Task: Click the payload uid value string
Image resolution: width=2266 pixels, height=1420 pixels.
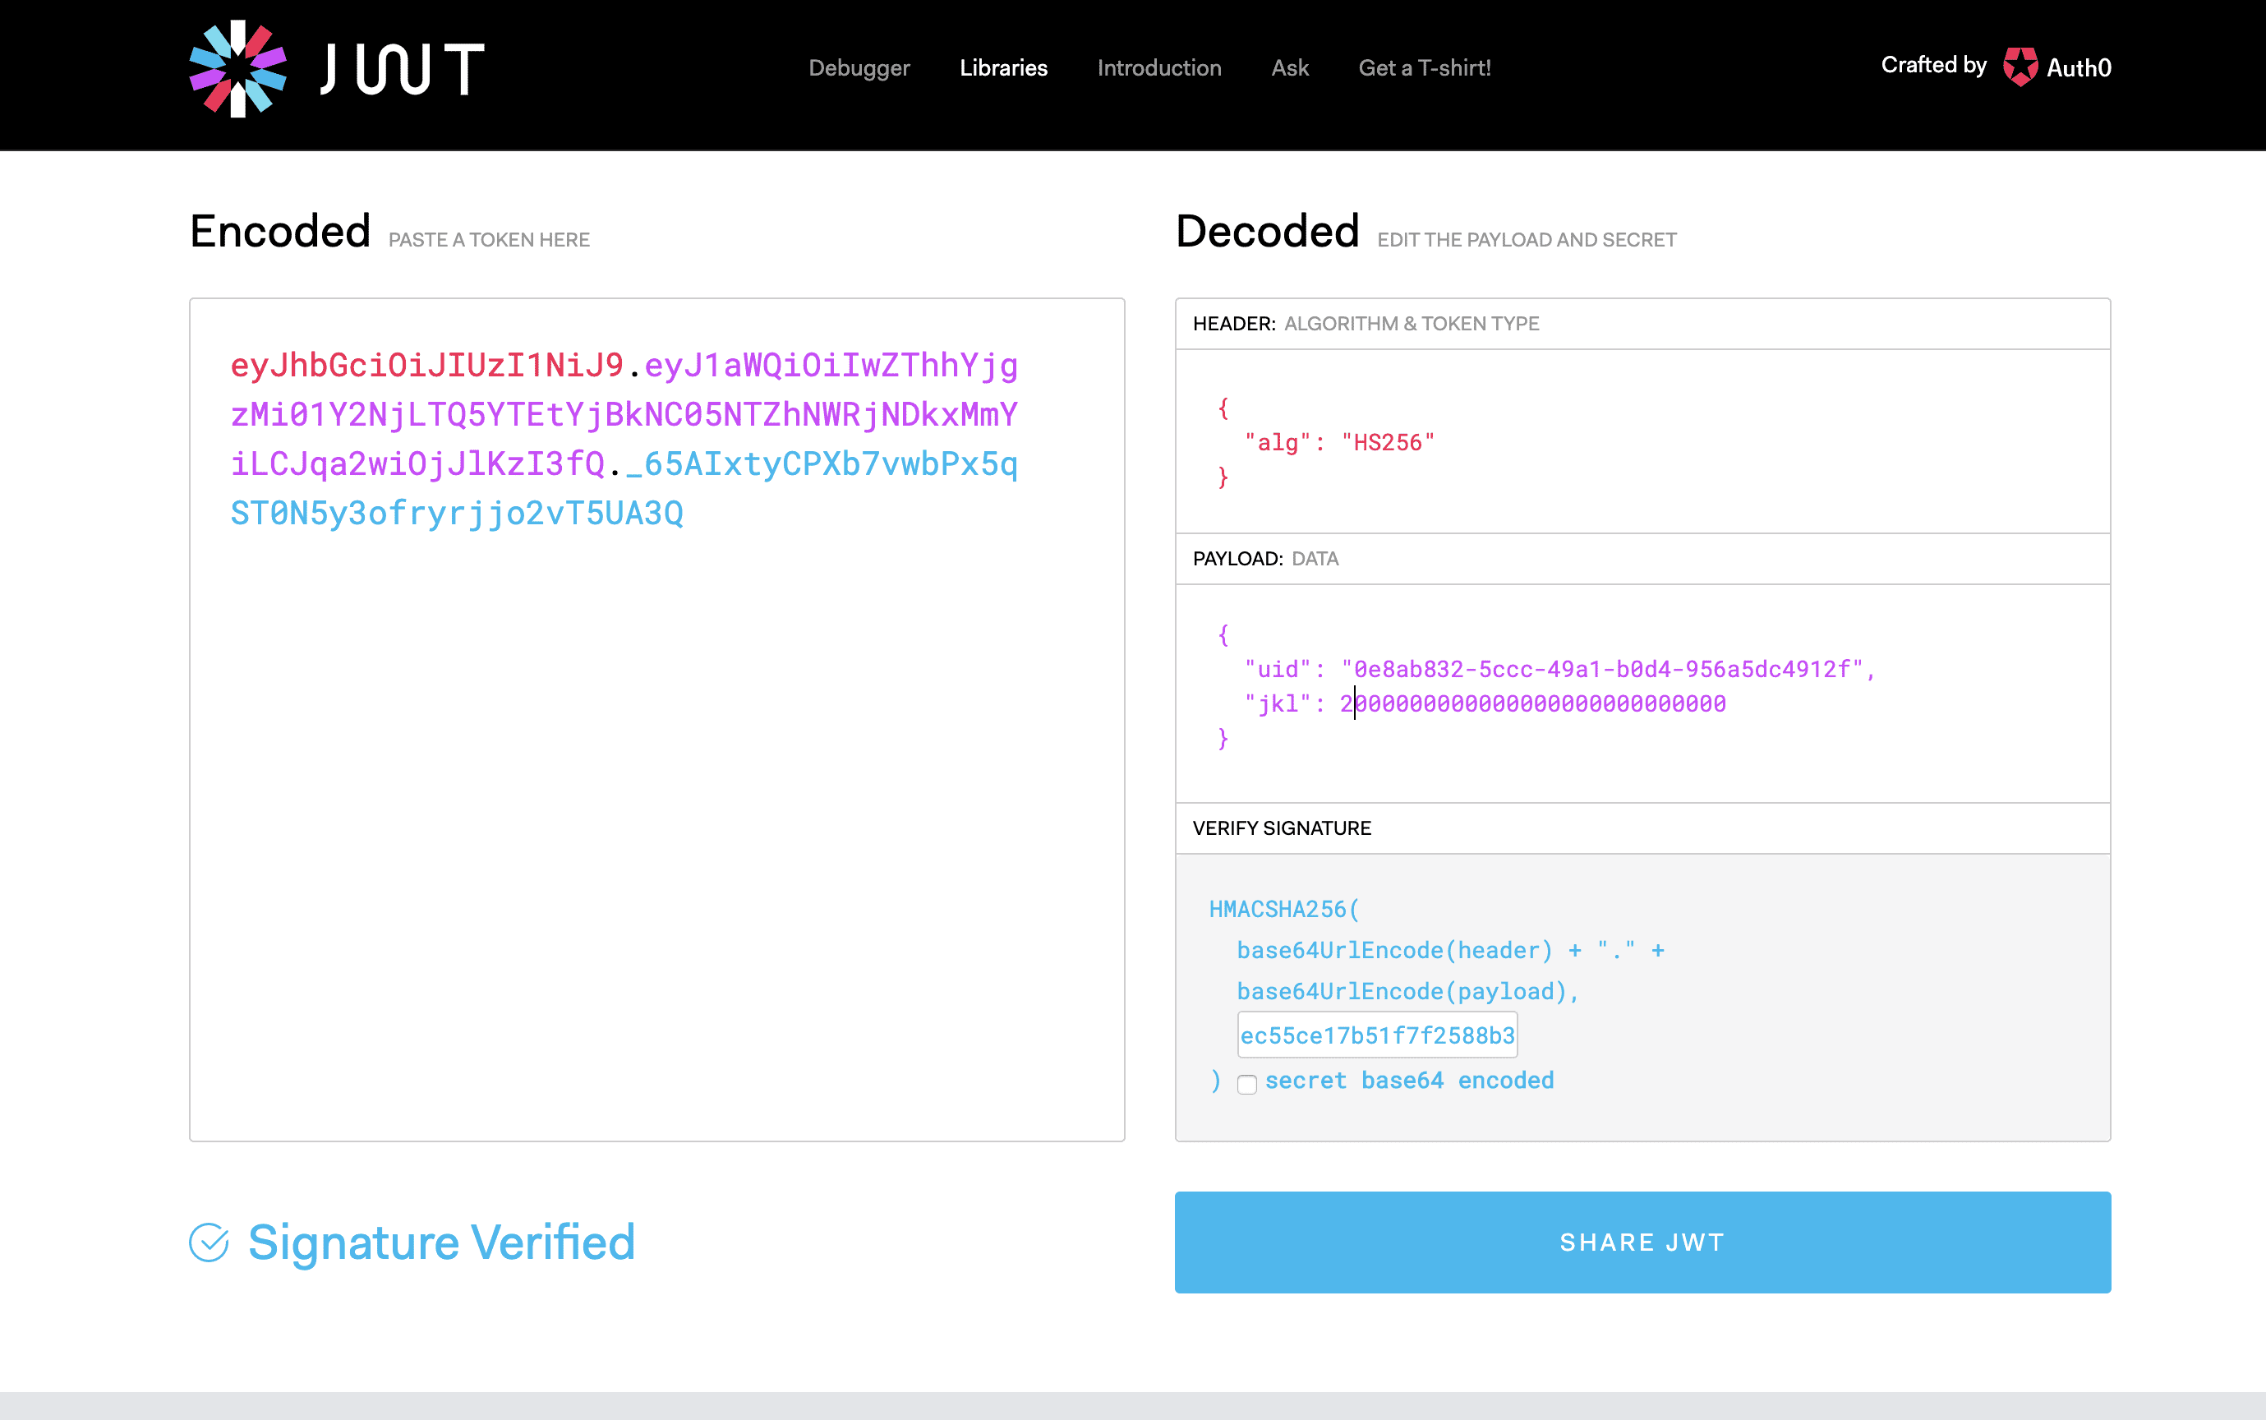Action: coord(1601,669)
